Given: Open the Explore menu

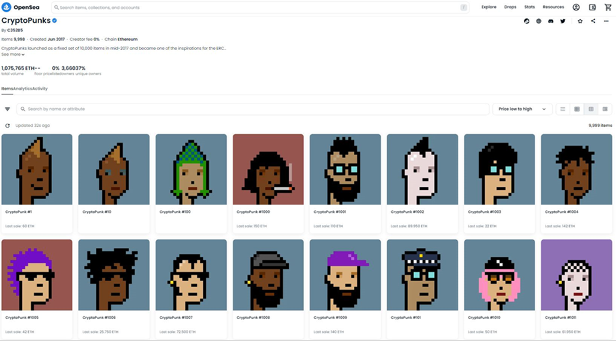Looking at the screenshot, I should pyautogui.click(x=489, y=7).
